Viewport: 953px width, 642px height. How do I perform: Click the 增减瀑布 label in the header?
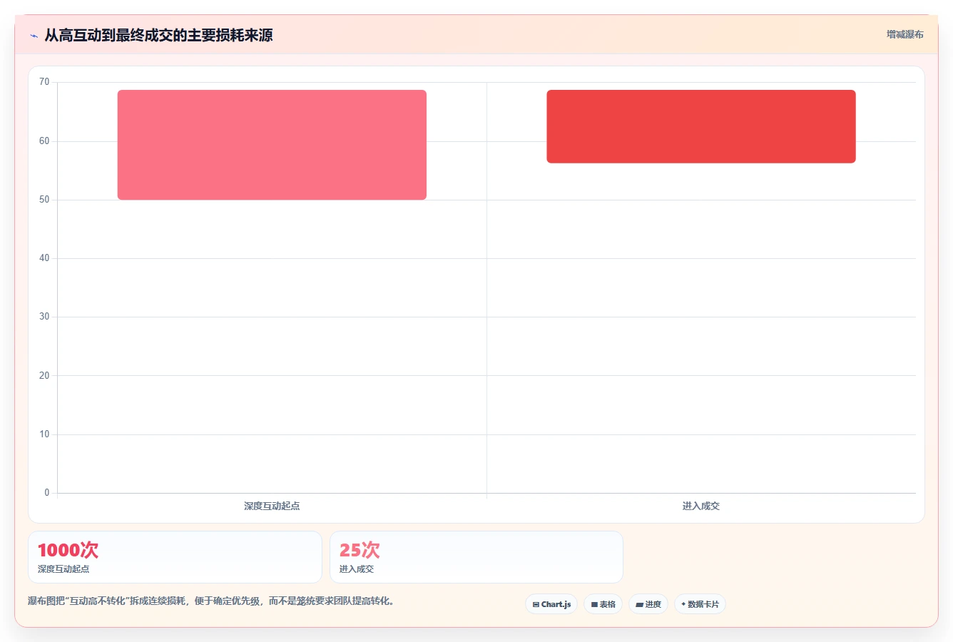click(x=904, y=34)
